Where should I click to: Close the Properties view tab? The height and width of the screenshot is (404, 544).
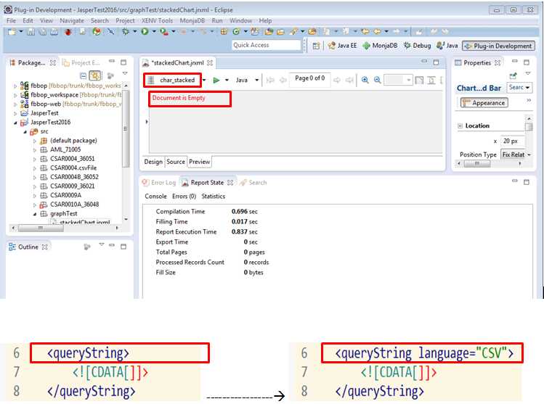point(498,62)
